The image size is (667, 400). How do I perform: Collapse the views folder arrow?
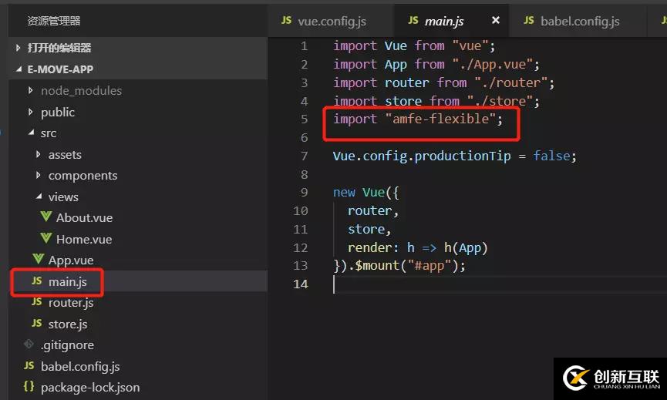click(x=39, y=197)
